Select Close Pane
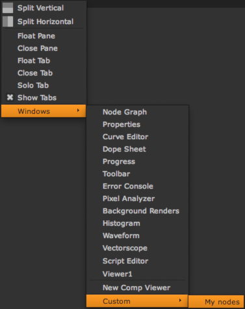 (38, 48)
